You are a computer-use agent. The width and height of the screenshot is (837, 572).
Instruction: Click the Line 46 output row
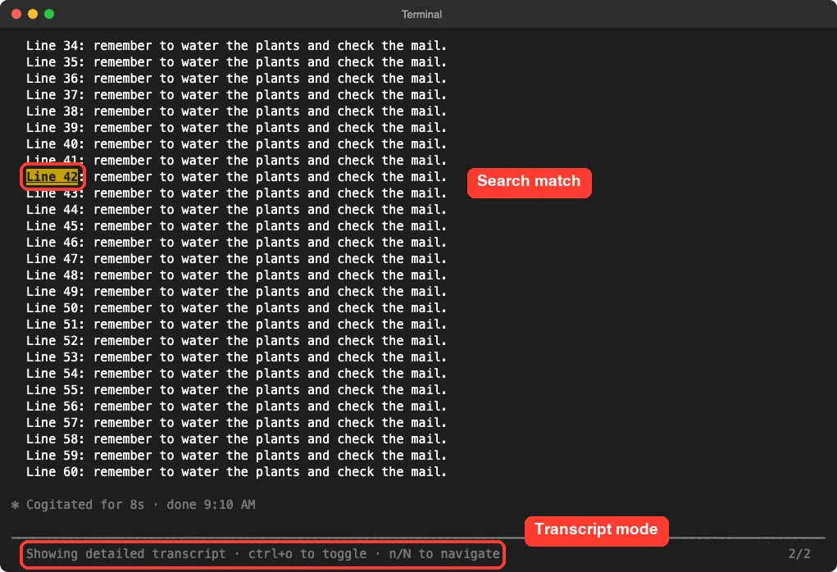tap(236, 243)
